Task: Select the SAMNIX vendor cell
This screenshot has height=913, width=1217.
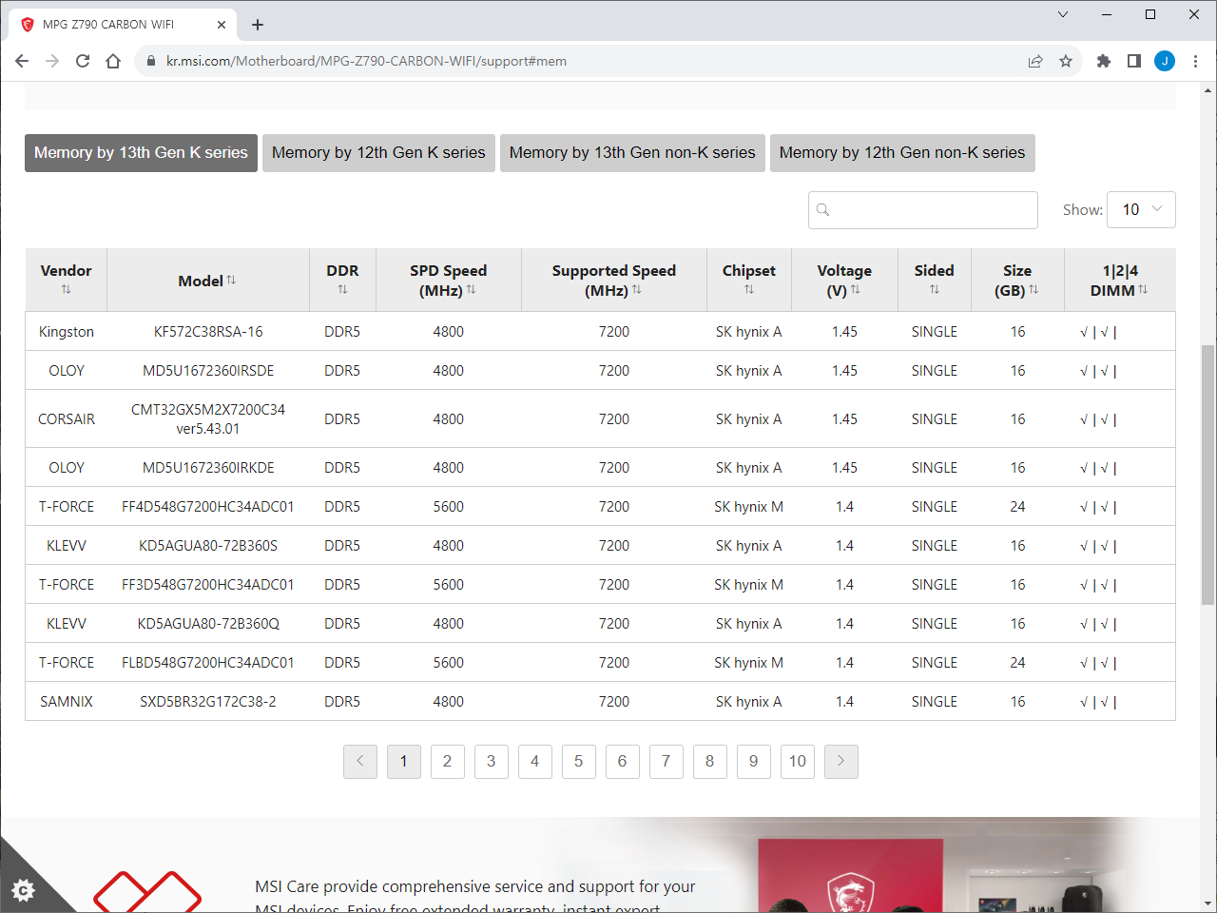Action: coord(67,702)
